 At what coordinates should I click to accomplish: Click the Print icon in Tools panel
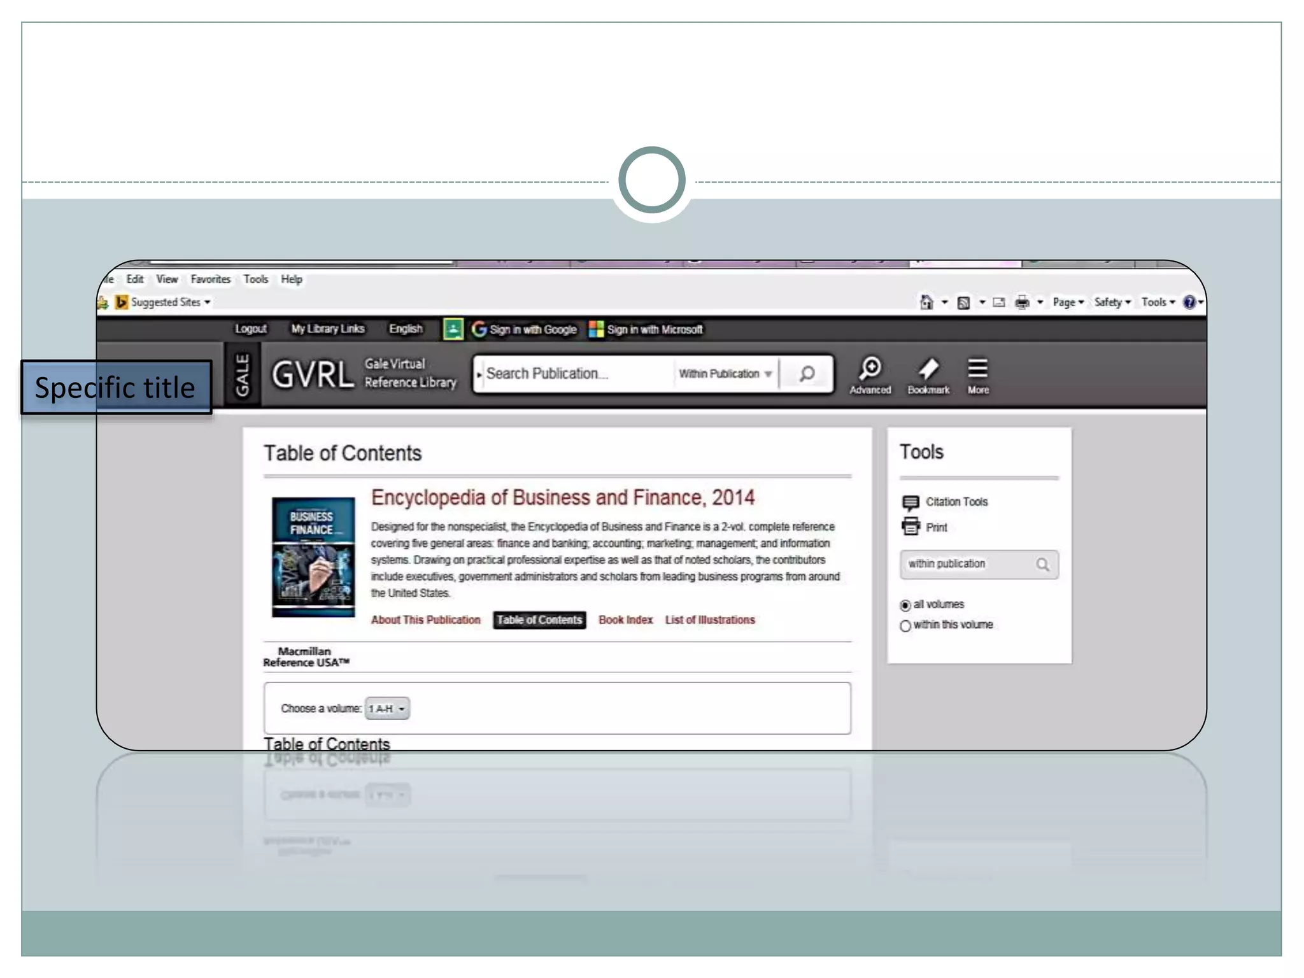pos(911,527)
